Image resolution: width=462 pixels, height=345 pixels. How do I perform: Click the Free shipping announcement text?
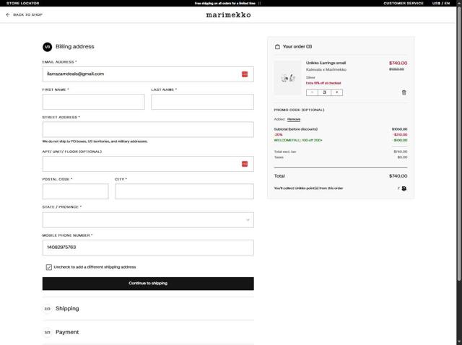[225, 3]
